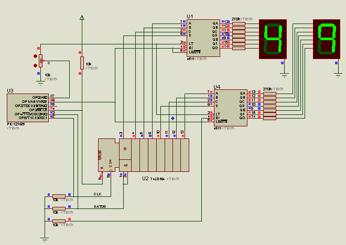Click the PIC12F675 part name text

(x=16, y=124)
